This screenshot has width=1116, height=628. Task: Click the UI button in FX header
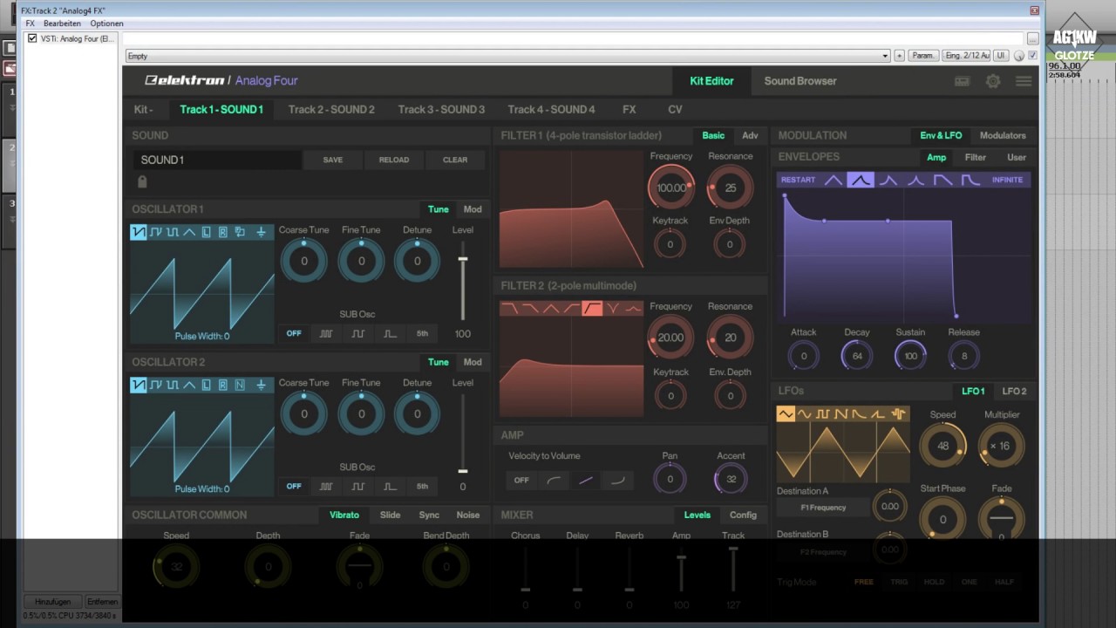[x=1001, y=56]
